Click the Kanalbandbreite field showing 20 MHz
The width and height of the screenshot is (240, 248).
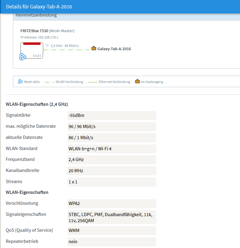pyautogui.click(x=112, y=171)
